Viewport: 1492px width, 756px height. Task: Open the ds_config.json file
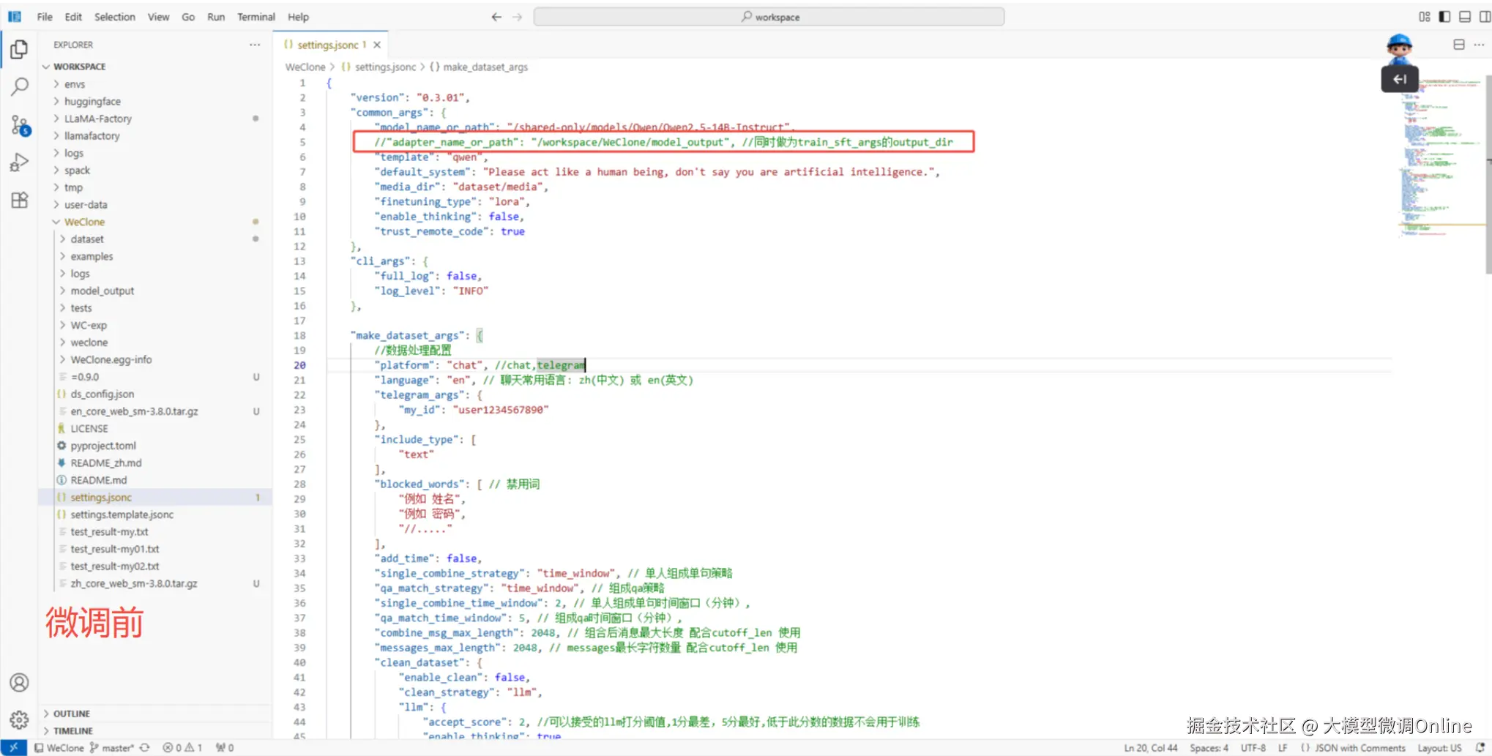(102, 394)
